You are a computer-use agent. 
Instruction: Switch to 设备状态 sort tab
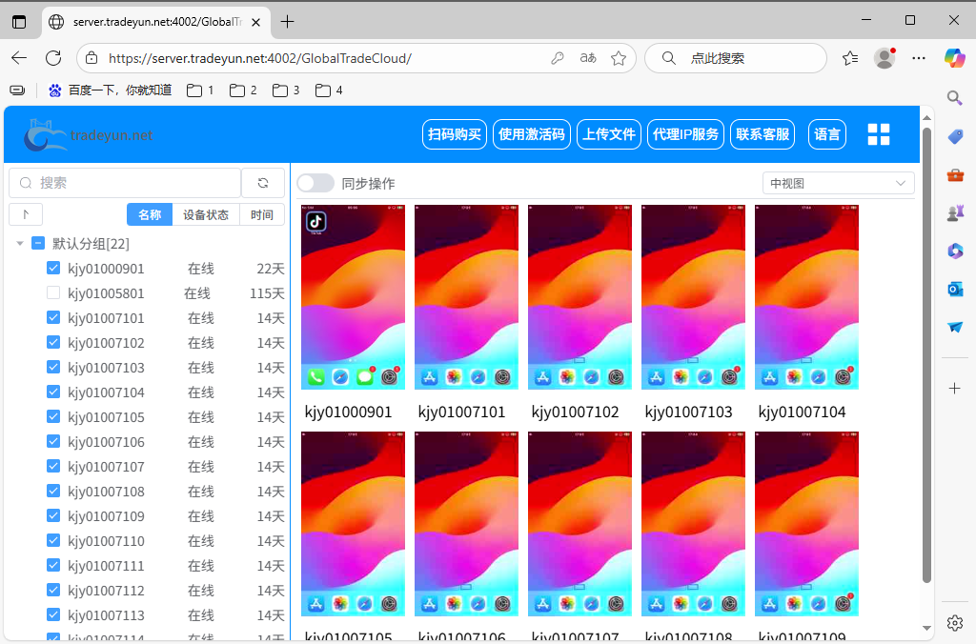tap(206, 214)
